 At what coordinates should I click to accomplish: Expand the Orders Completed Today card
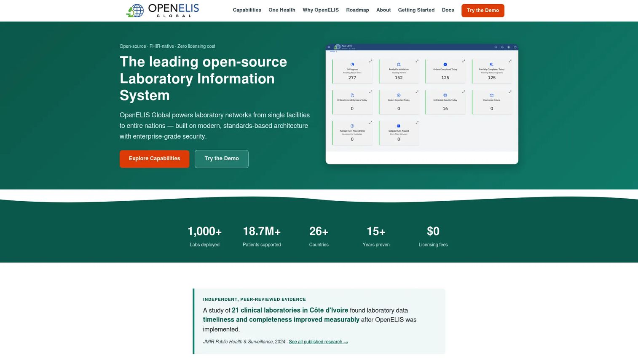(x=464, y=61)
